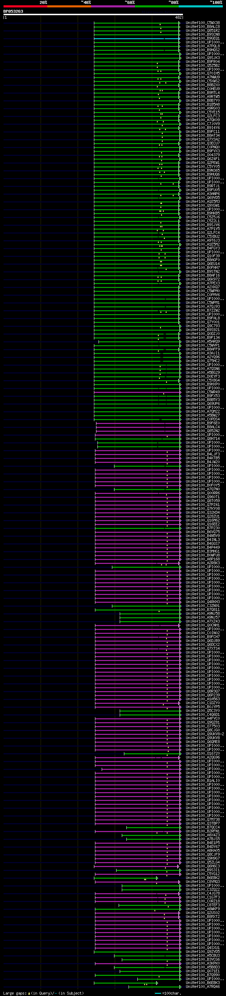Click the green ~80% identity legend segment
The height and width of the screenshot is (996, 226).
pyautogui.click(x=157, y=6)
